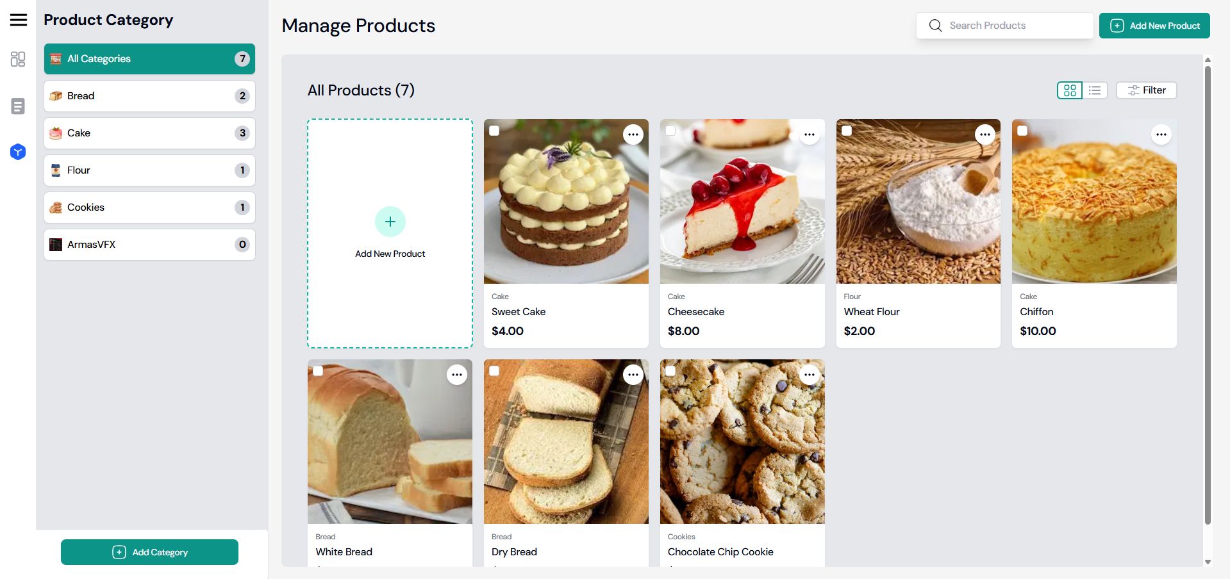The image size is (1230, 579).
Task: Select the Wheat Flour product checkbox
Action: [847, 131]
